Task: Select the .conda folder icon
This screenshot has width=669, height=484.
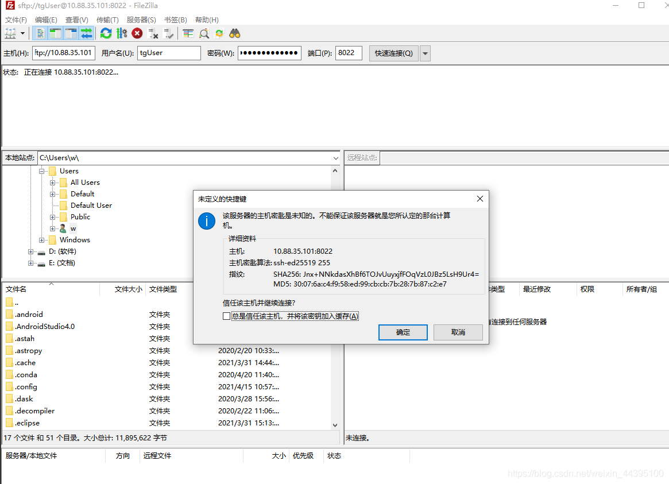Action: [x=9, y=374]
